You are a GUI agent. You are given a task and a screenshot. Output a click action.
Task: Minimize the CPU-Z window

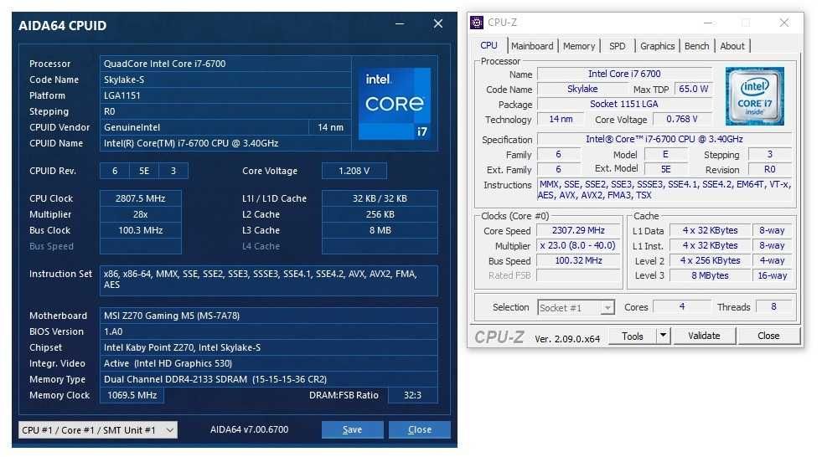click(708, 23)
